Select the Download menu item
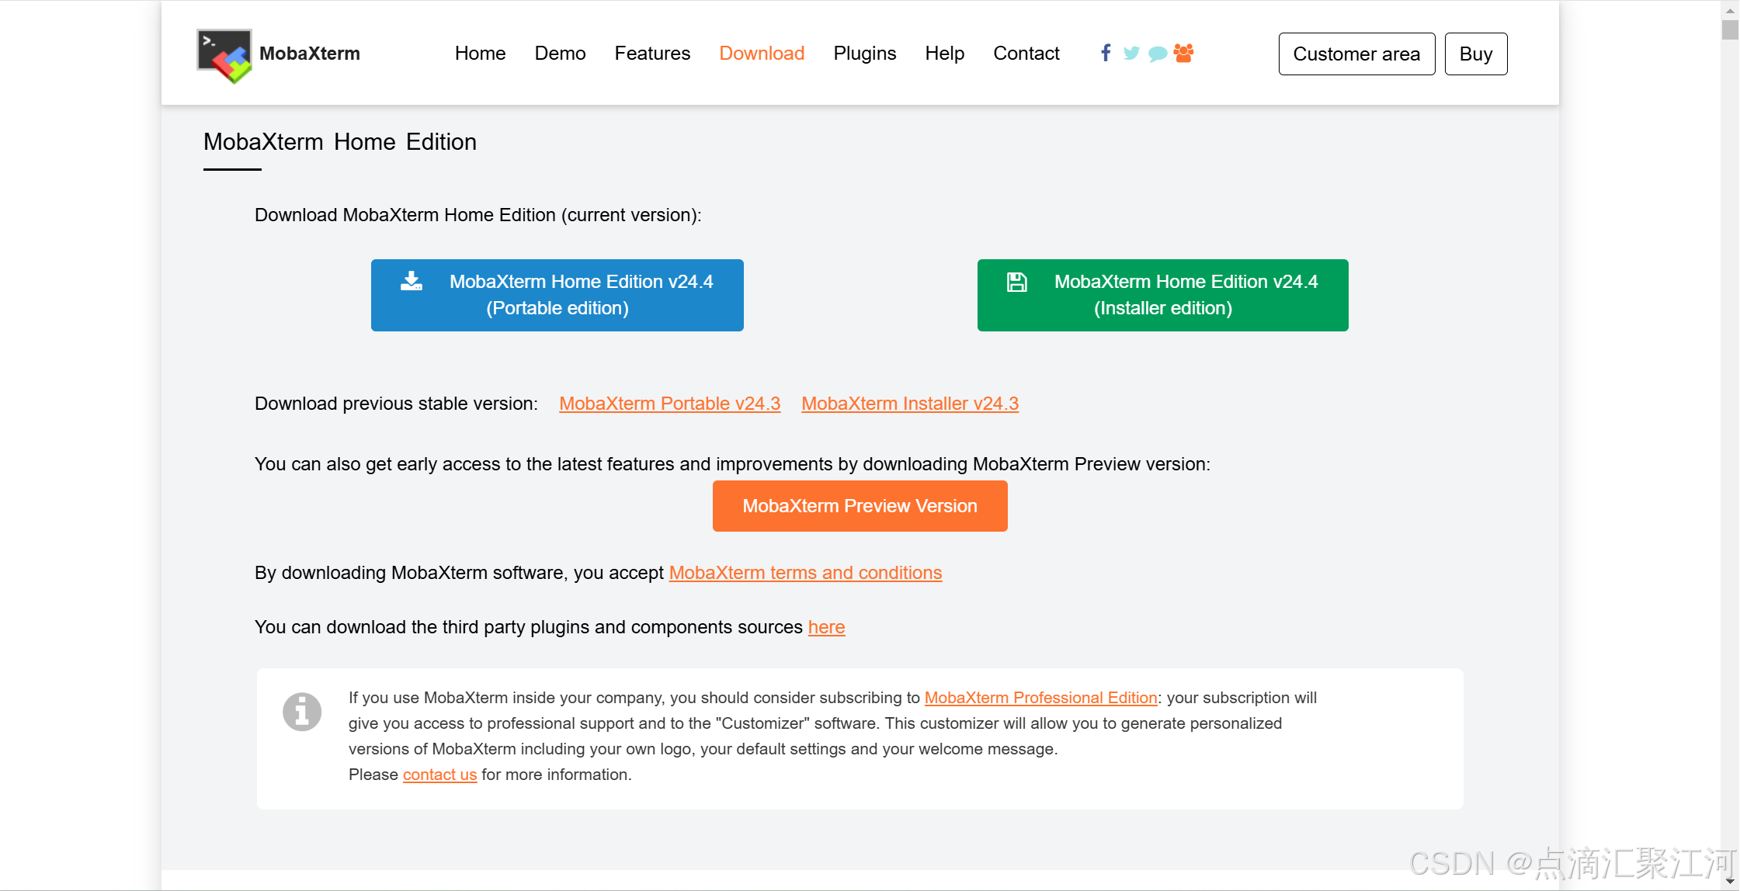This screenshot has height=891, width=1740. pos(762,54)
